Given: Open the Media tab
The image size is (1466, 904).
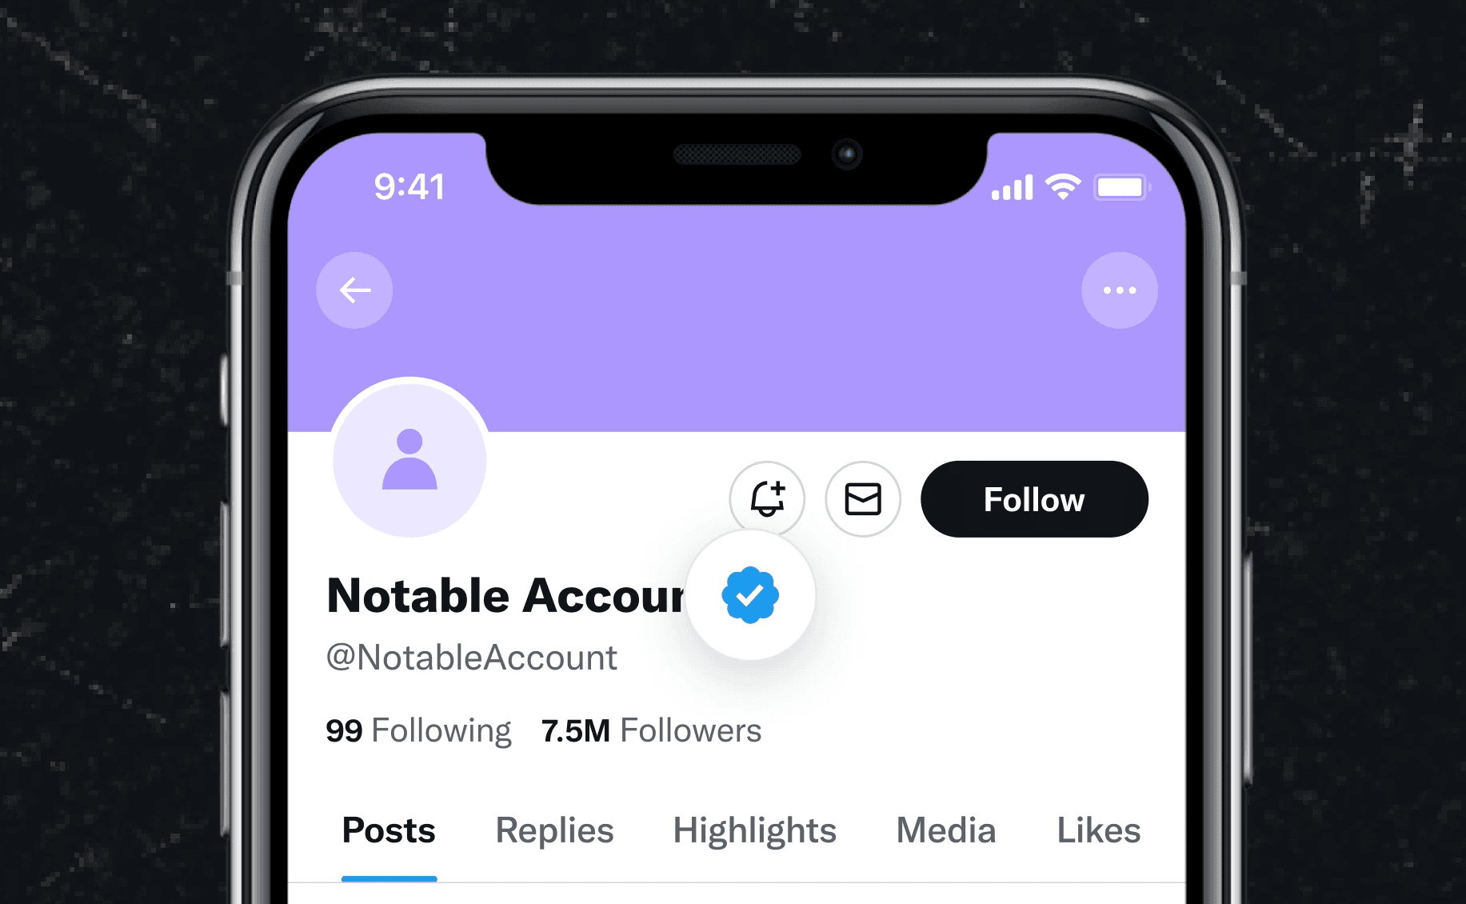Looking at the screenshot, I should pyautogui.click(x=945, y=830).
